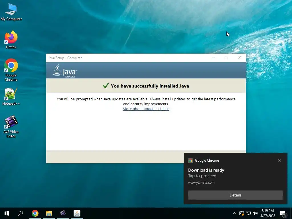Open the Windows Start menu
Image resolution: width=292 pixels, height=219 pixels.
pyautogui.click(x=7, y=213)
